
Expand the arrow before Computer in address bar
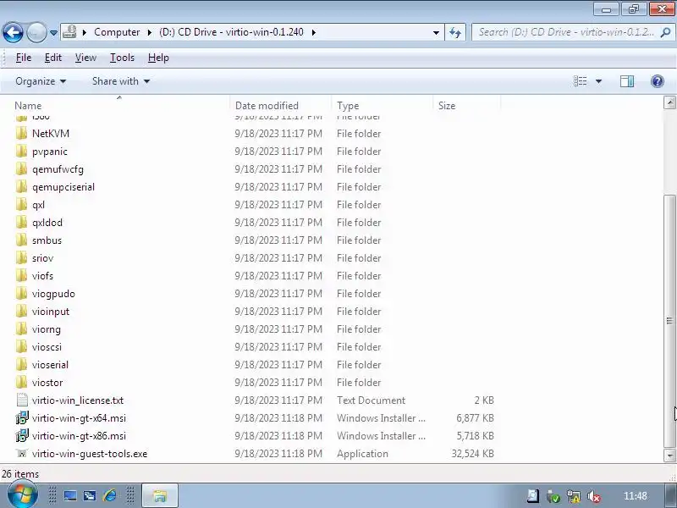[x=85, y=32]
